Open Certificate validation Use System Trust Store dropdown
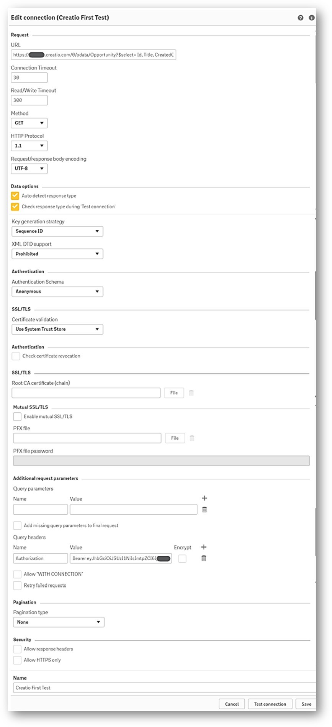332x727 pixels. pos(57,329)
